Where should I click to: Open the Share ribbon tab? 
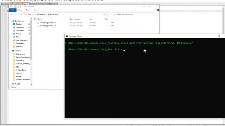tap(28, 10)
